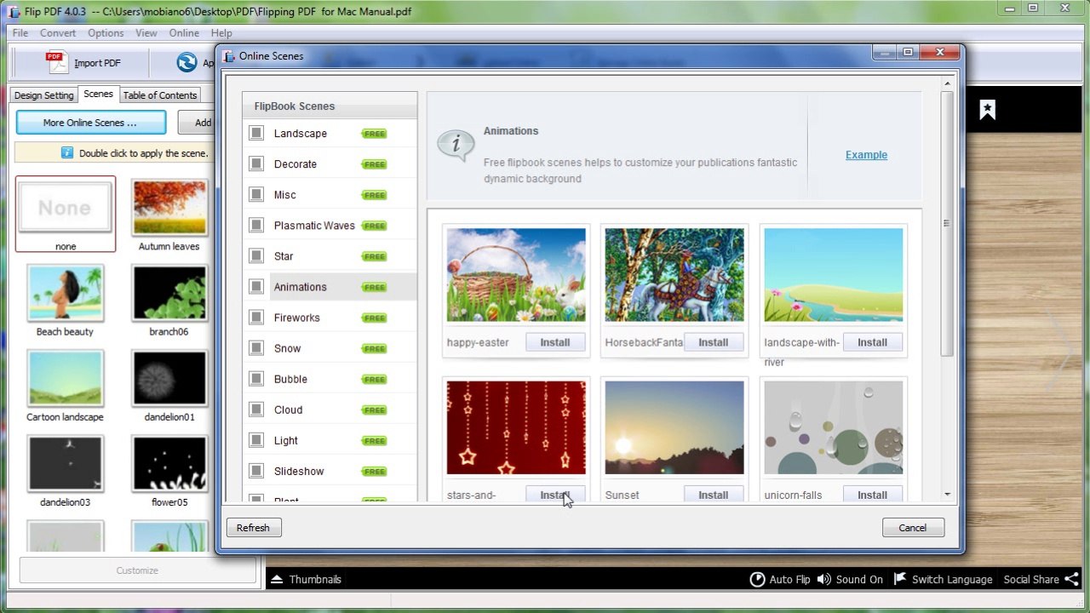The height and width of the screenshot is (613, 1090).
Task: Click Refresh in Online Scenes dialog
Action: point(253,528)
